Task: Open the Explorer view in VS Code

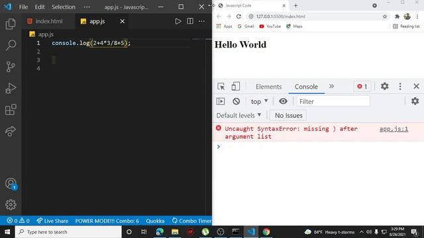Action: (x=11, y=24)
